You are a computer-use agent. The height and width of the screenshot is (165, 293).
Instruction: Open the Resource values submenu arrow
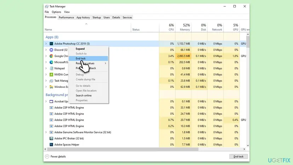[105, 63]
